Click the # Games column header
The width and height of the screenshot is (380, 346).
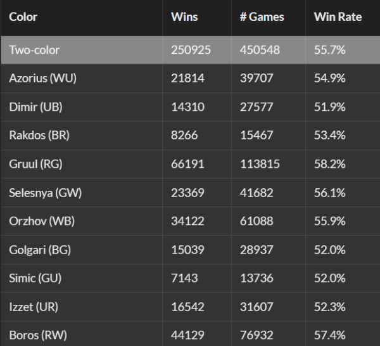coord(260,17)
